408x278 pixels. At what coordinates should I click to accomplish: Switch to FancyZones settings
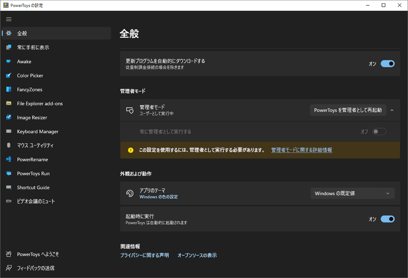coord(56,90)
